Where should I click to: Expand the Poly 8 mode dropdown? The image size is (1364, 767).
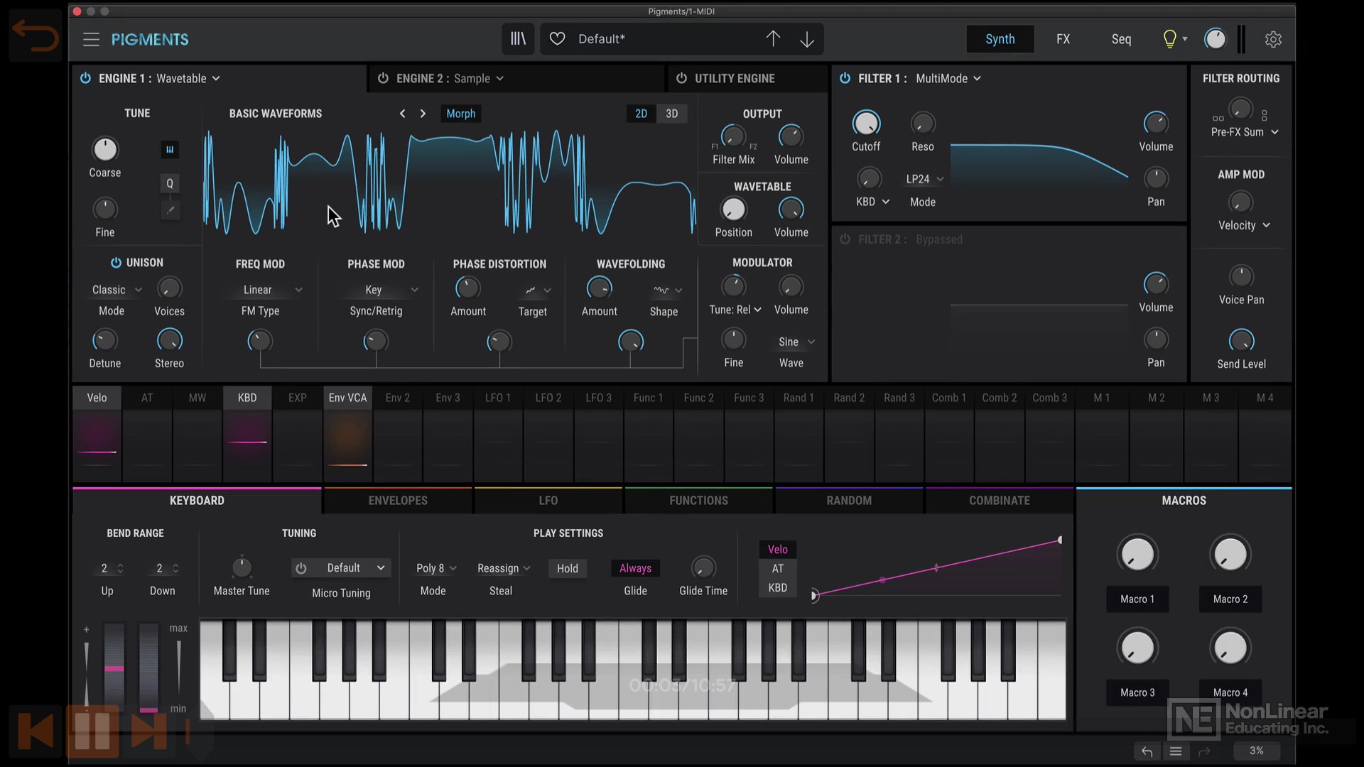(x=435, y=568)
